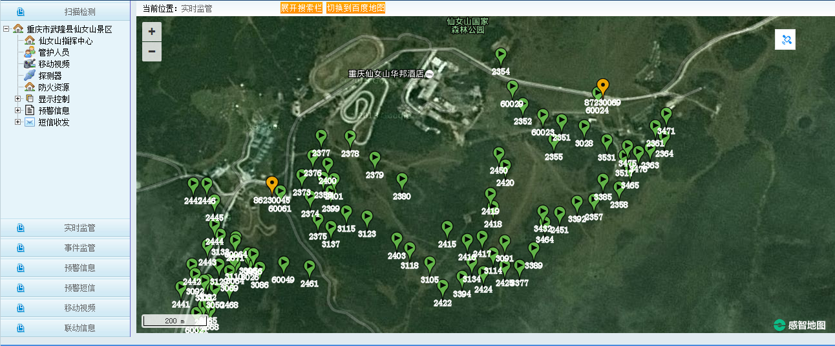Collapse the 重庆市武隆县仙女山景区 root node
Screen dimensions: 835x346
pos(6,29)
